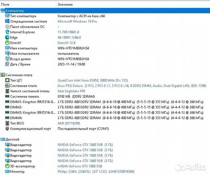This screenshot has width=210, height=175.
Task: Click the Тип ЦП processor icon
Action: [7, 80]
